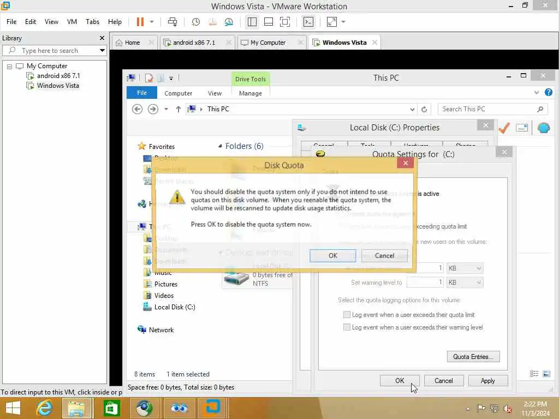Cancel the Disk Quota warning dialog
Viewport: 559px width, 419px height.
pos(384,255)
